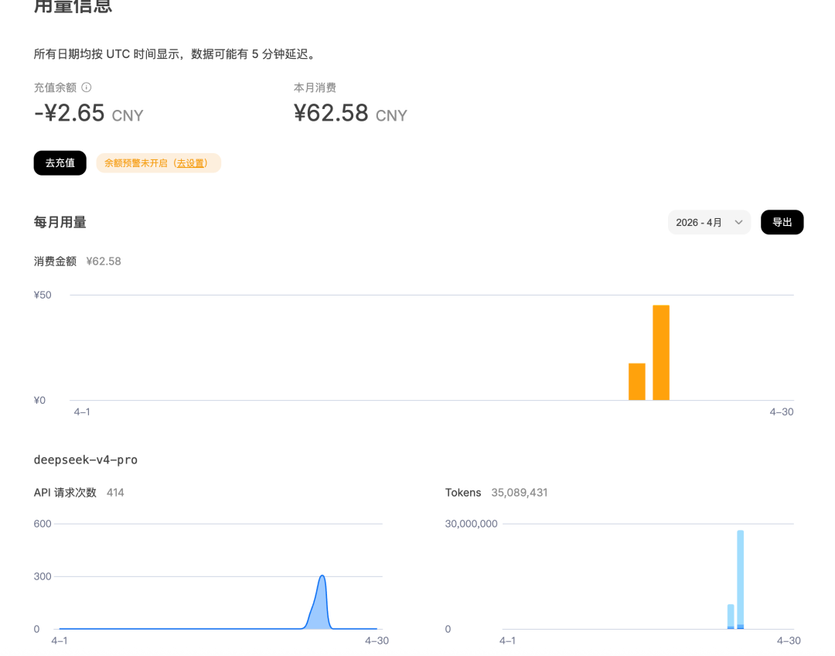The image size is (835, 656).
Task: Click the -¥2.65 balance amount
Action: tap(70, 114)
